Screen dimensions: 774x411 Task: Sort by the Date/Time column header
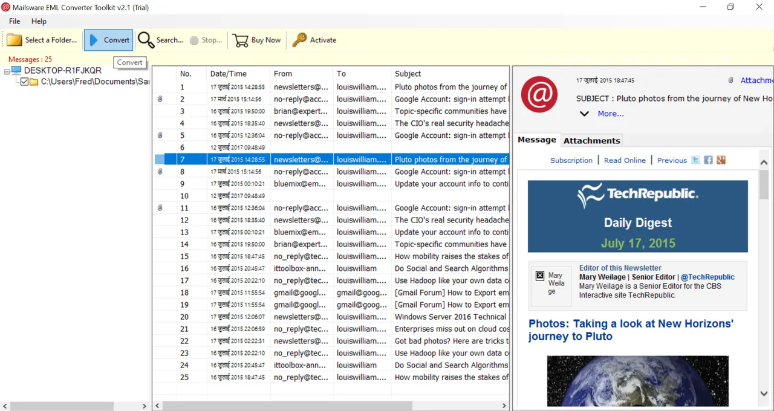click(238, 73)
